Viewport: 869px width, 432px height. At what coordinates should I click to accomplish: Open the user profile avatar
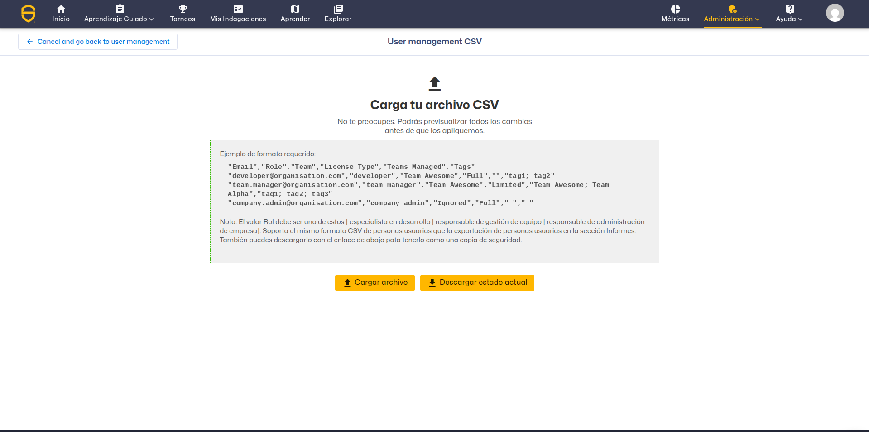[835, 13]
